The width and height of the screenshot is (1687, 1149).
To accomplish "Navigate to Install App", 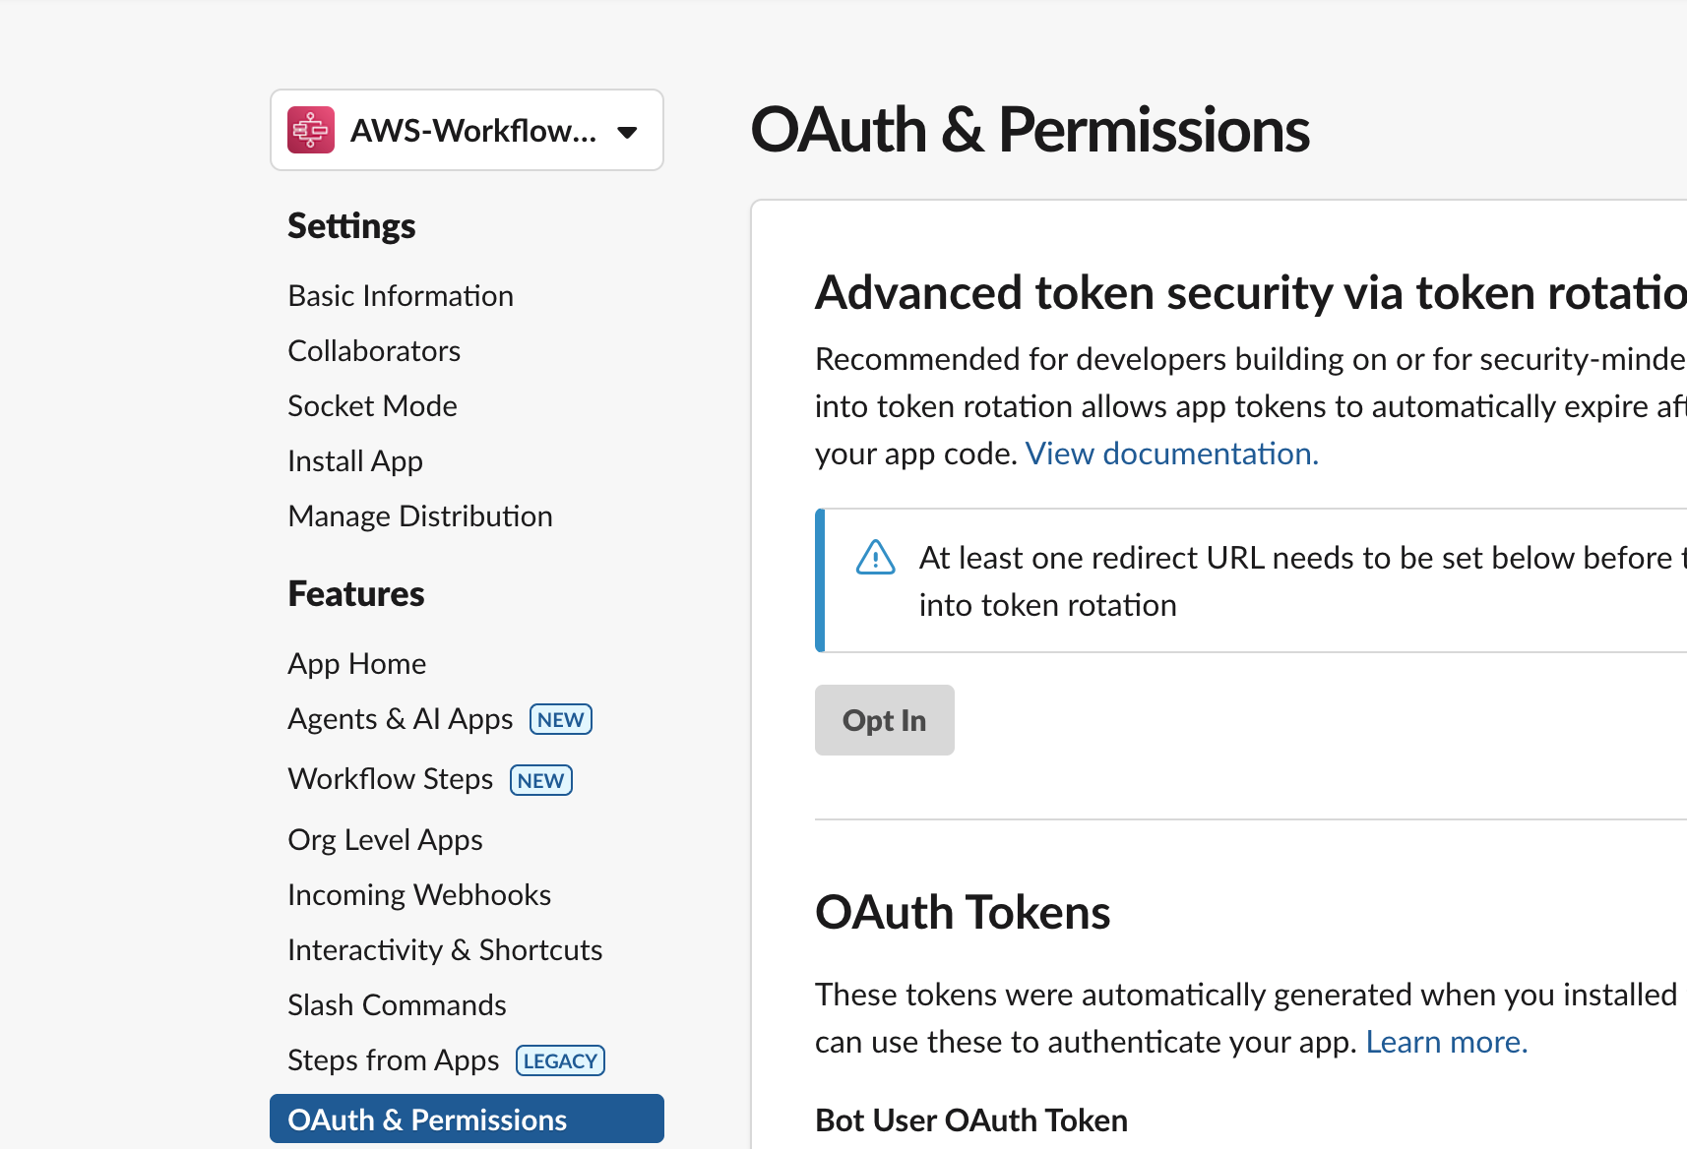I will point(355,461).
